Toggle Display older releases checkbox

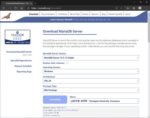67,63
